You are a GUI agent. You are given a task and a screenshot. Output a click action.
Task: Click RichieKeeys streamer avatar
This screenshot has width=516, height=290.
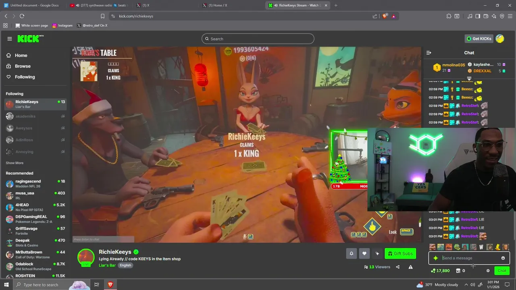(x=86, y=257)
